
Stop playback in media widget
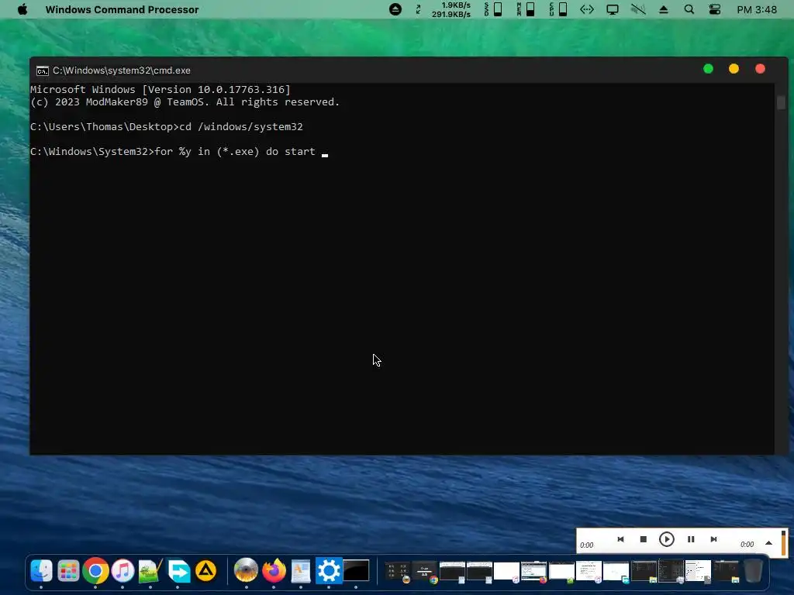click(x=644, y=539)
